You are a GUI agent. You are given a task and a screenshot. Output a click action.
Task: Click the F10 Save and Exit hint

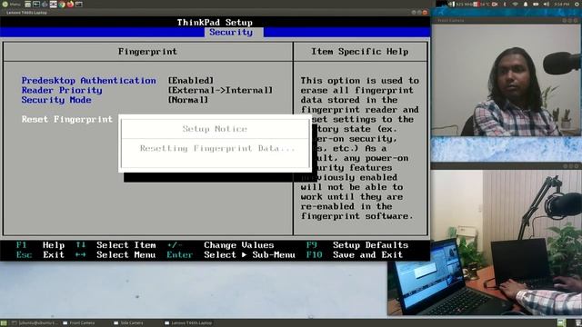click(355, 254)
